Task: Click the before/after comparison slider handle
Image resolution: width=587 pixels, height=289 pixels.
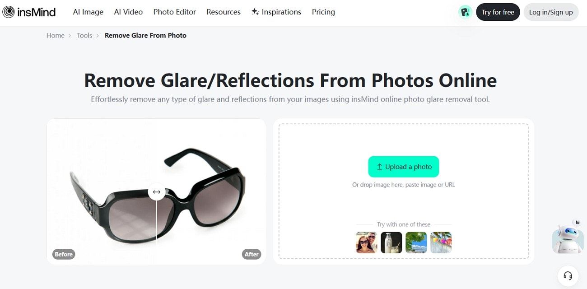Action: click(156, 192)
